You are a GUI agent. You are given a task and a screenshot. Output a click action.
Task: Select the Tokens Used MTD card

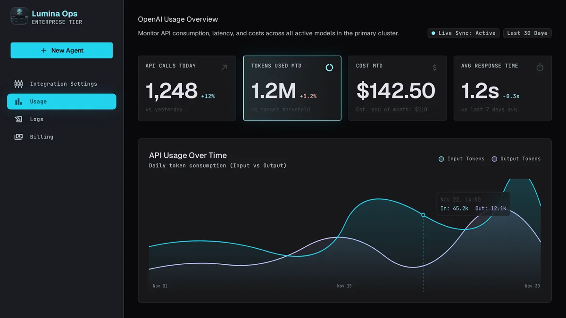click(x=292, y=88)
